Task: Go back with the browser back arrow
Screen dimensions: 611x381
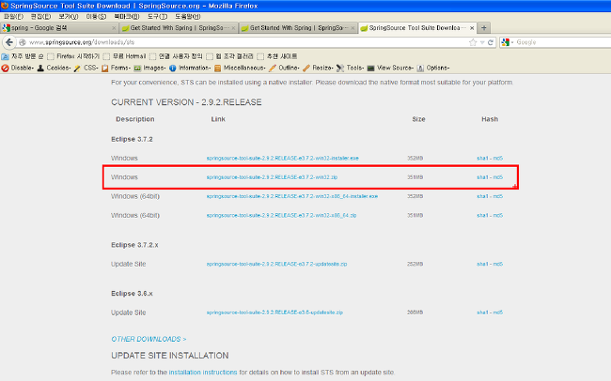Action: [x=9, y=42]
